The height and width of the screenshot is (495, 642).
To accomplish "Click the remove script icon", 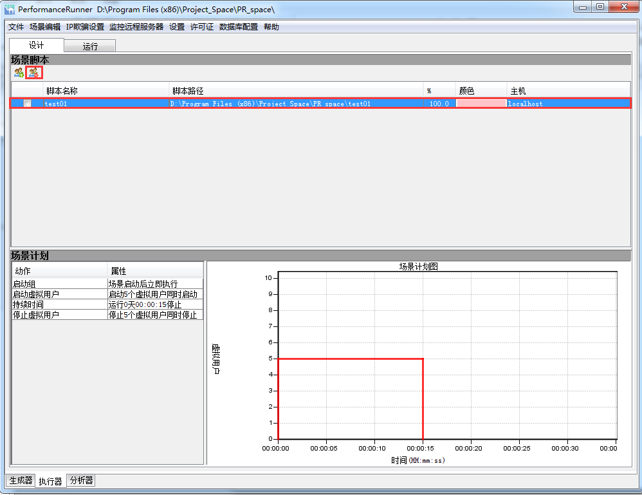I will [33, 73].
